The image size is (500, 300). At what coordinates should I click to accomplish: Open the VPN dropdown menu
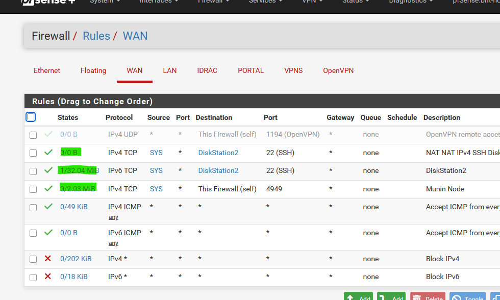pyautogui.click(x=312, y=2)
